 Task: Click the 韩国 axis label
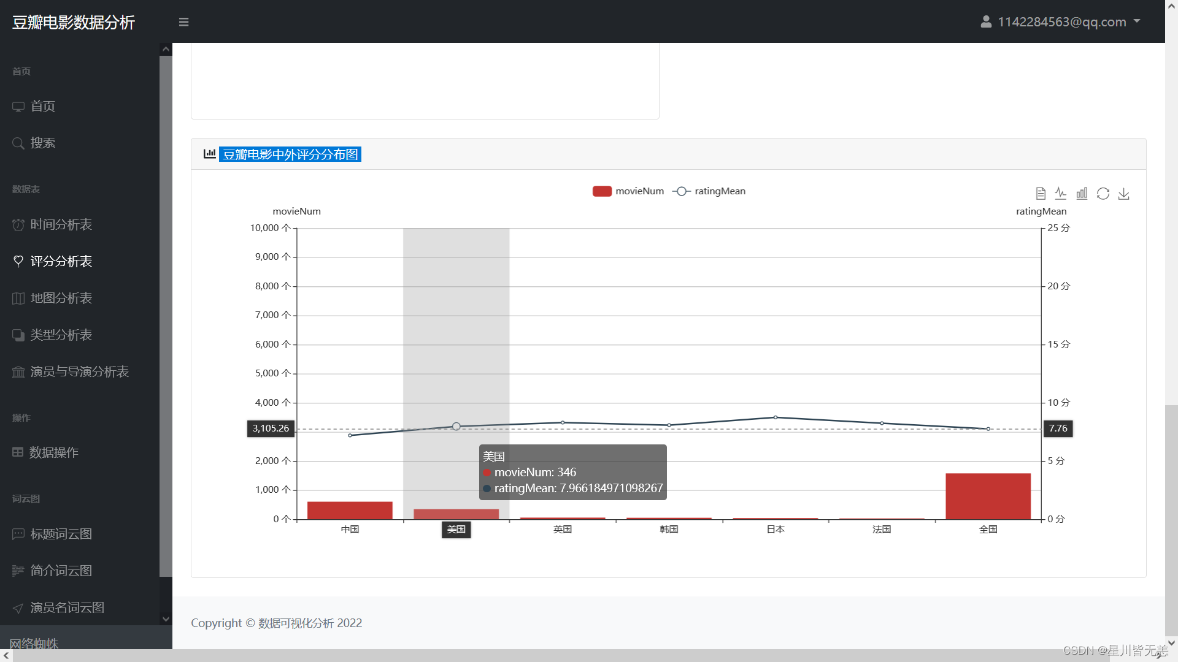(669, 530)
